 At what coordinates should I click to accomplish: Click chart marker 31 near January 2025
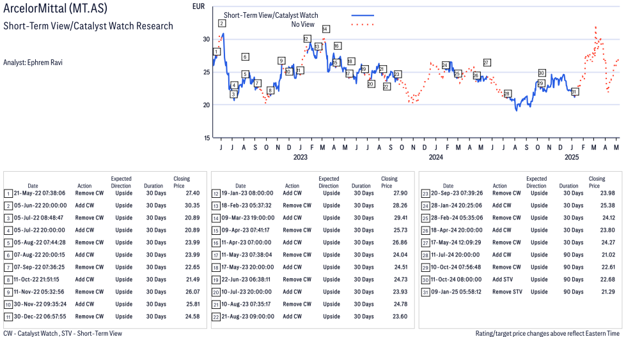(574, 92)
